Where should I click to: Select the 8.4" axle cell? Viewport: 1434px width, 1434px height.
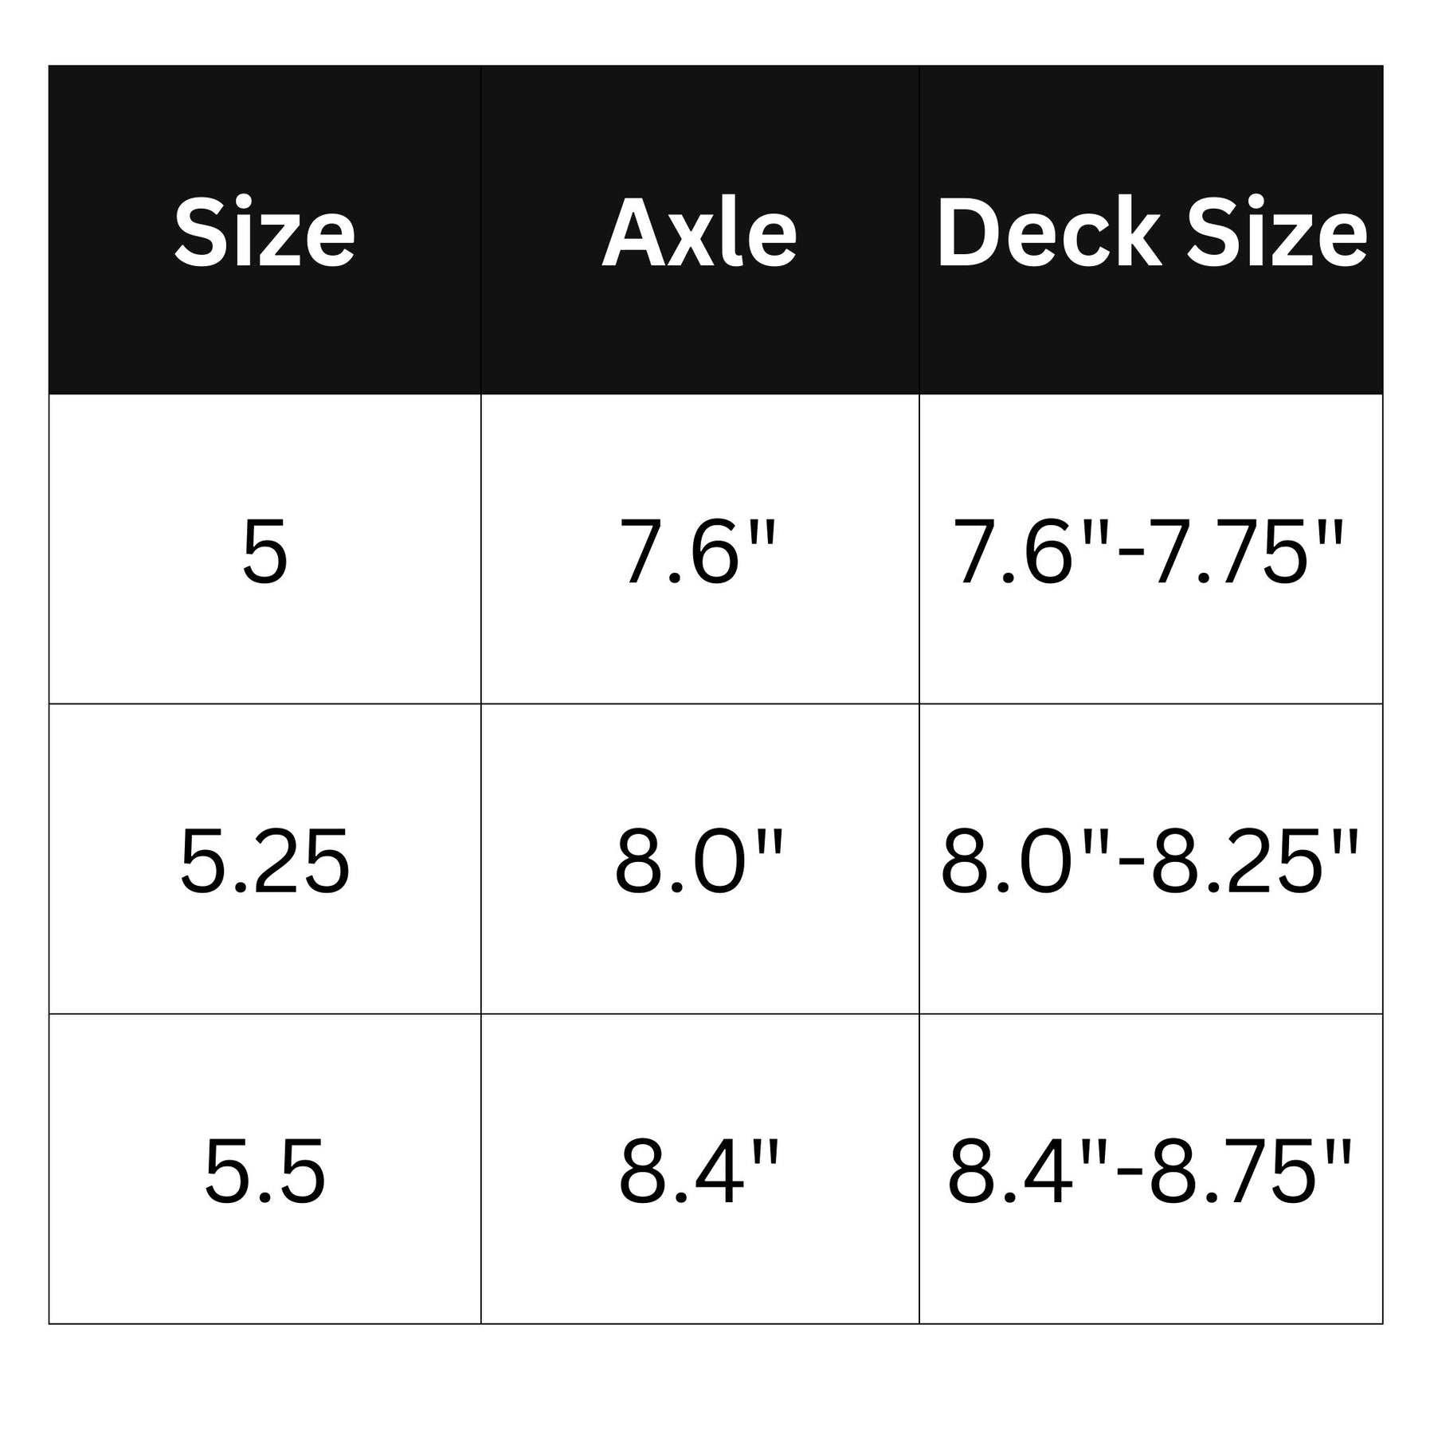coord(699,1169)
